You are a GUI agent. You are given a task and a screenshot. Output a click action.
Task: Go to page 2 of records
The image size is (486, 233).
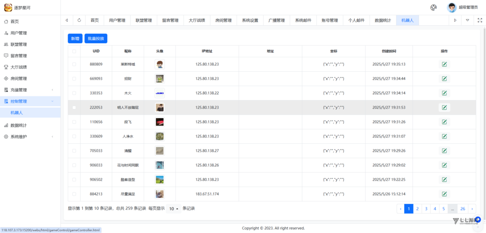pos(418,209)
